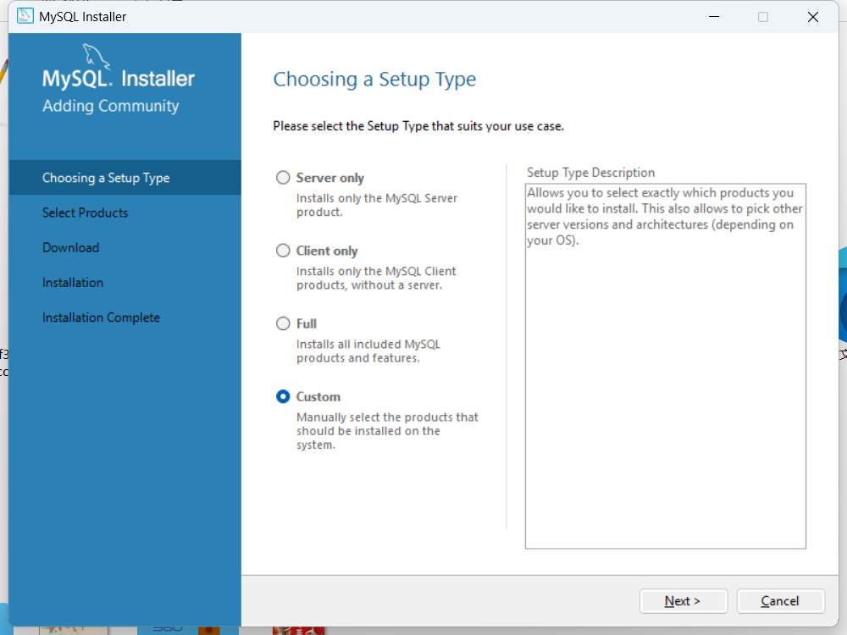The image size is (847, 635).
Task: Click 'Installs only the MySQL Client products' description
Action: (x=376, y=278)
